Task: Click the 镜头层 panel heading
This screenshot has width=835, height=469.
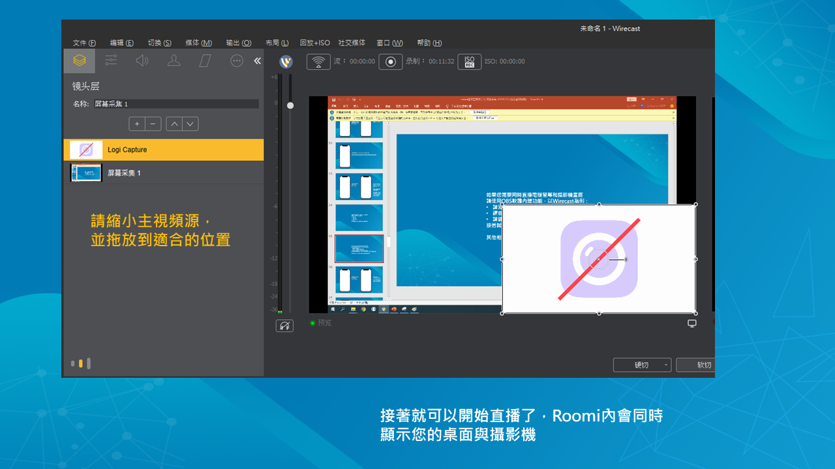Action: click(x=85, y=86)
